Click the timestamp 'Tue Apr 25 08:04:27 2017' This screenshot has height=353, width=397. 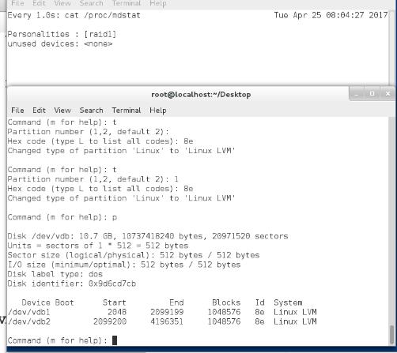tap(331, 15)
